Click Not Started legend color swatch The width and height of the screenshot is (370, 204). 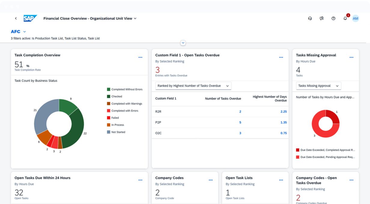[x=109, y=132]
